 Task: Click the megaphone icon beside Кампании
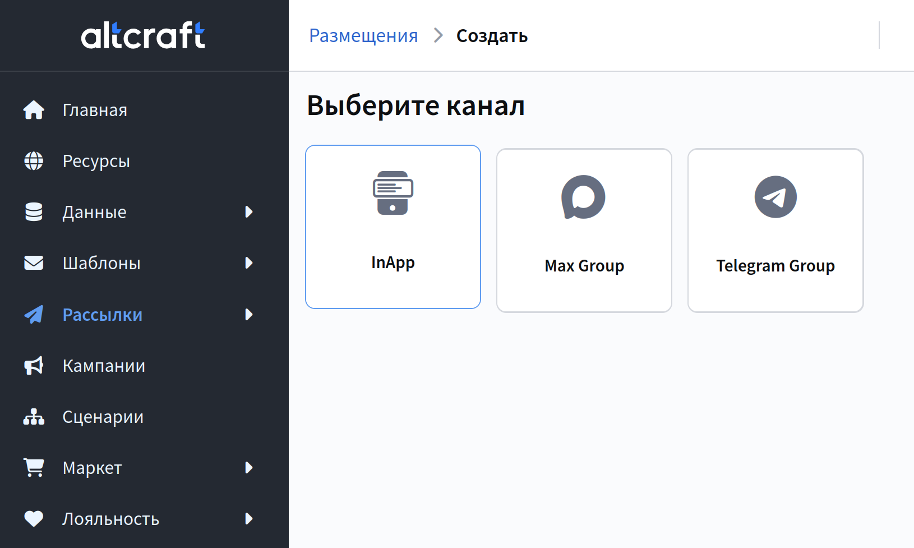pos(34,366)
